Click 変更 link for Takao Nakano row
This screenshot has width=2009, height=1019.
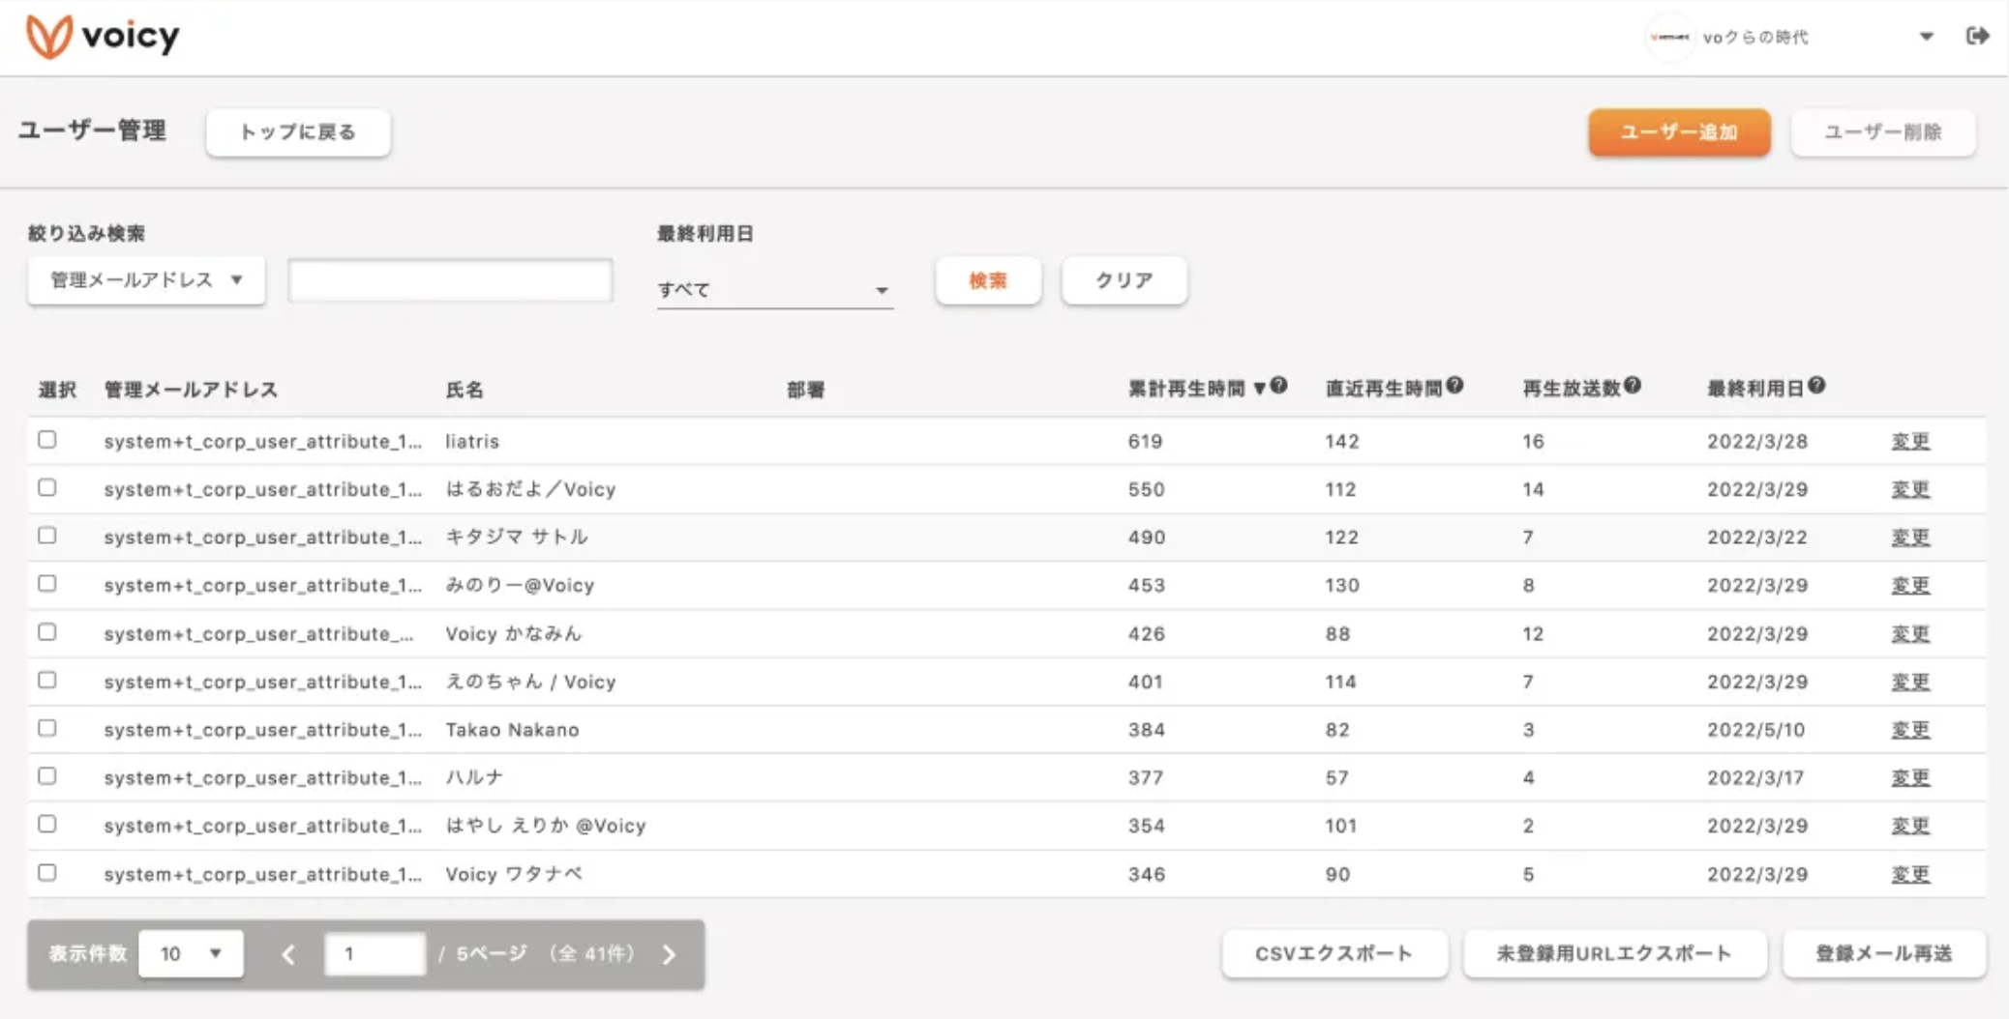(1910, 729)
